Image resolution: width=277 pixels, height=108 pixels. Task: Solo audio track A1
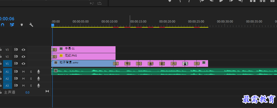(x=31, y=72)
